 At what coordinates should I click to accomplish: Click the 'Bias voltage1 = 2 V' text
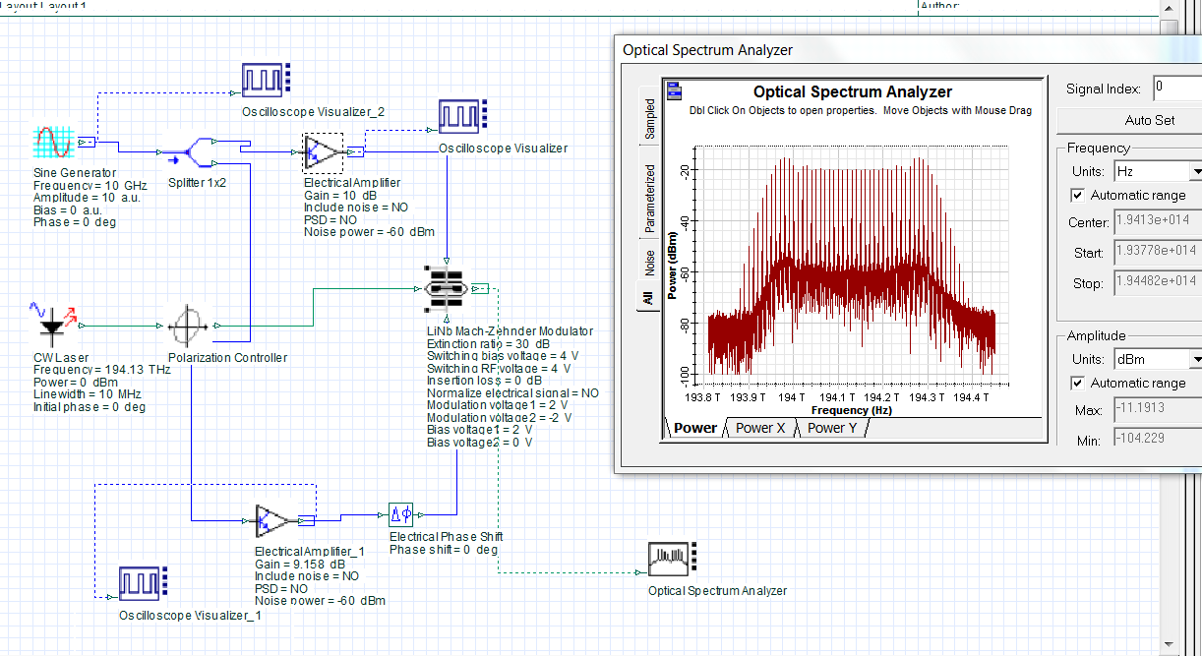click(480, 430)
